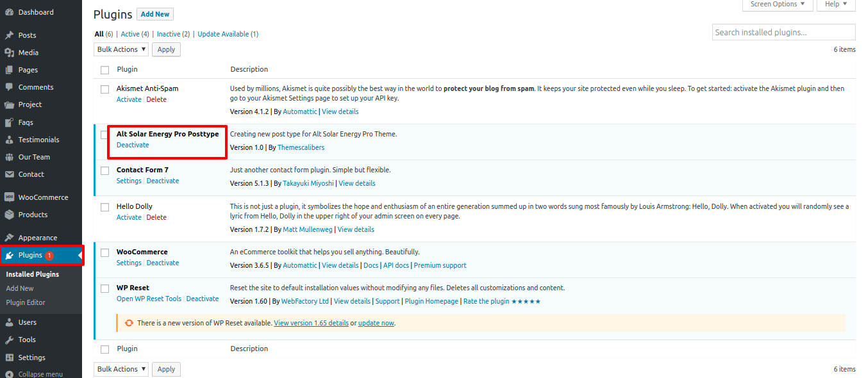The width and height of the screenshot is (866, 378).
Task: Check the WP Reset checkbox
Action: point(104,288)
